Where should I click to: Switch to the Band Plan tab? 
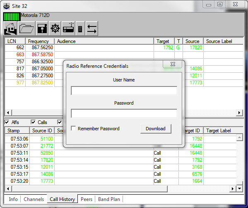tap(109, 199)
